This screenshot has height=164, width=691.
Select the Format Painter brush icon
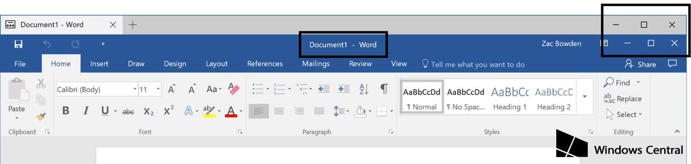click(41, 117)
